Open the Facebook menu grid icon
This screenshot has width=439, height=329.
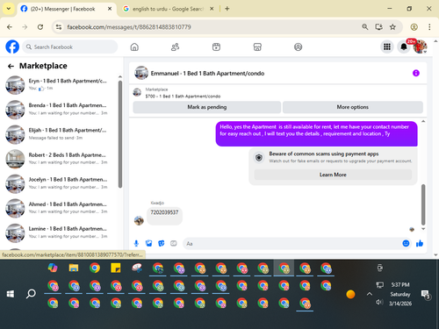click(x=387, y=46)
